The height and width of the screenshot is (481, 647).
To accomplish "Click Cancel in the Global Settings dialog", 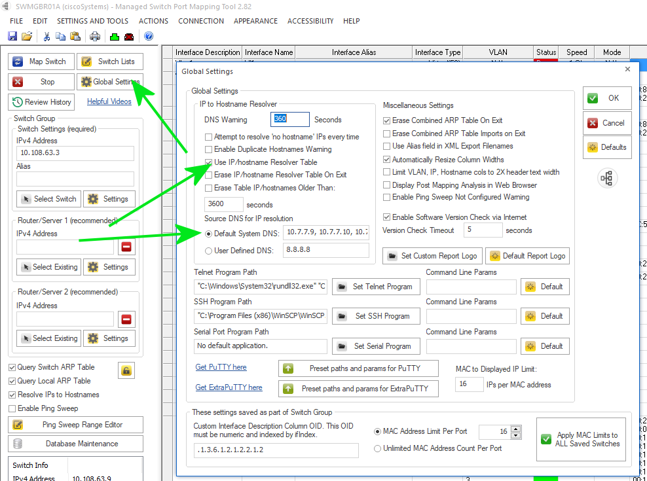I will tap(607, 123).
